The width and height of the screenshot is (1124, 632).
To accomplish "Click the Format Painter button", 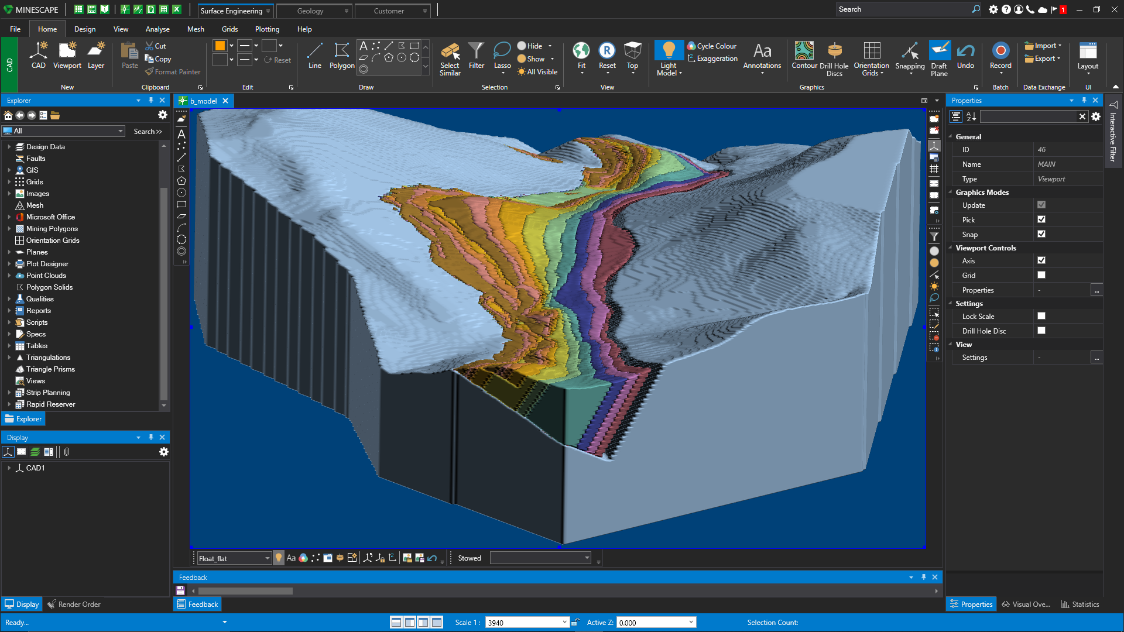I will 173,72.
